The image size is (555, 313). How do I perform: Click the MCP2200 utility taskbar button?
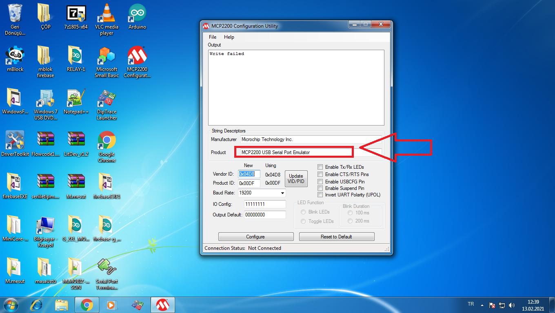coord(164,304)
